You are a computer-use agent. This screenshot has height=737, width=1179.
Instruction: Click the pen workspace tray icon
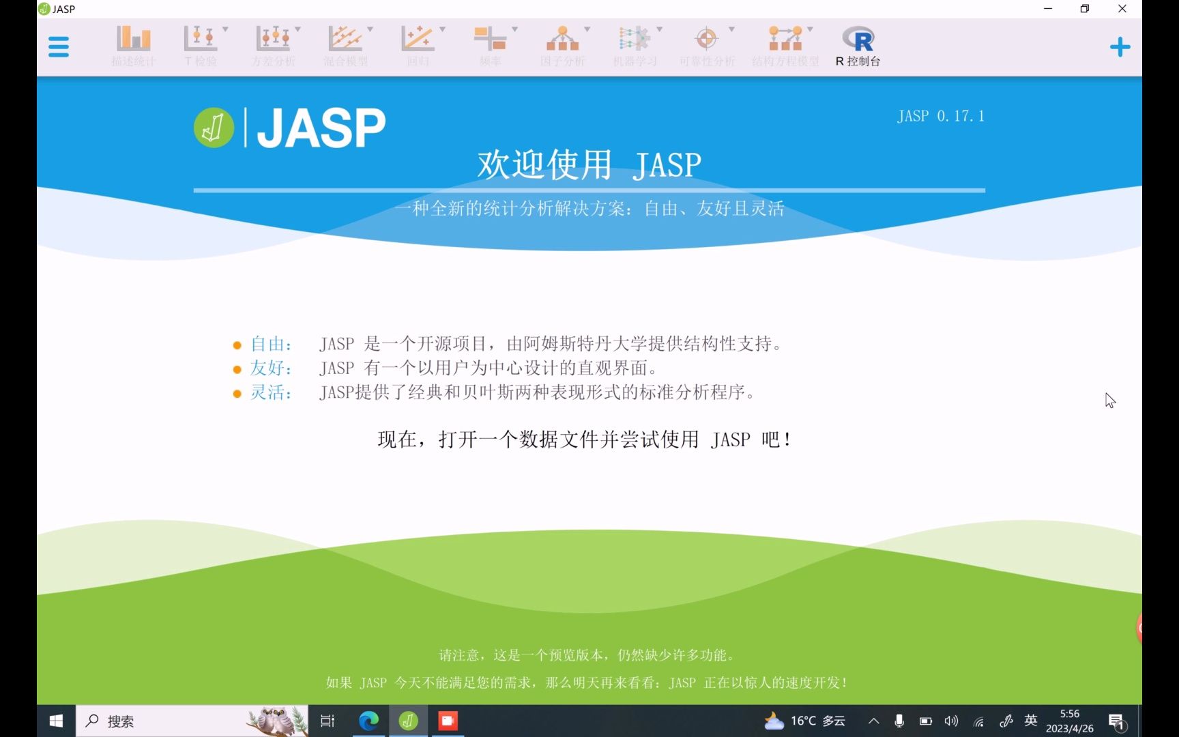click(1006, 721)
